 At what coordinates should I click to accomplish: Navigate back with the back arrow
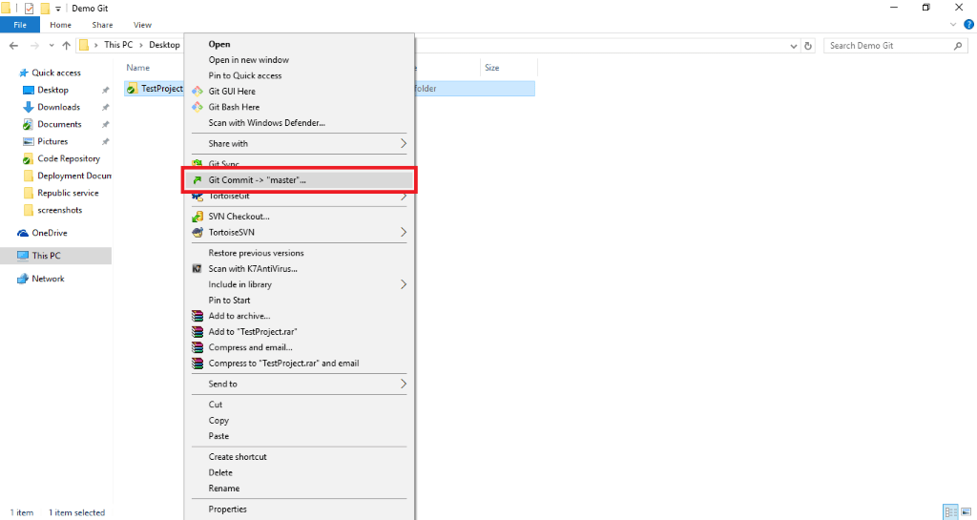pos(13,46)
